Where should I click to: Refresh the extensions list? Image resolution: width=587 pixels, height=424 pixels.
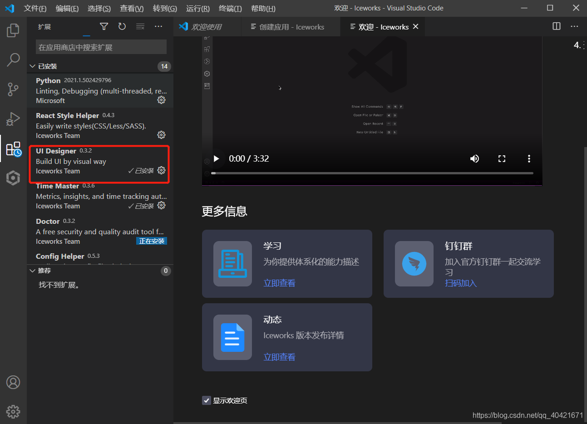point(122,26)
